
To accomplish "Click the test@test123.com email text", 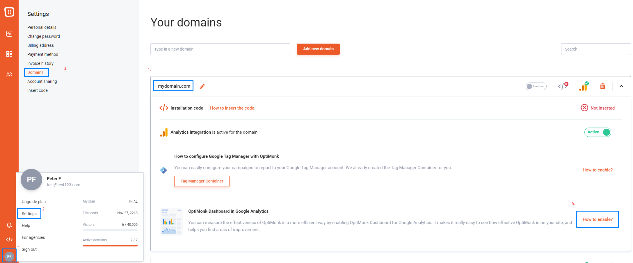I will point(63,185).
